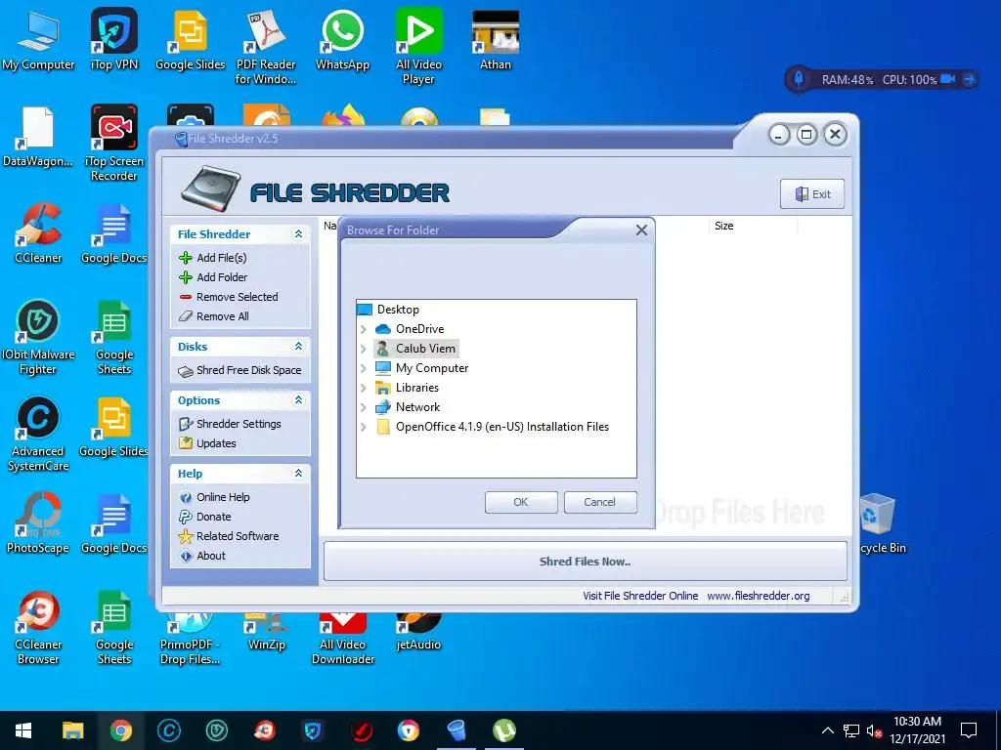Show hidden tray icons arrow
The height and width of the screenshot is (750, 1001).
point(827,730)
